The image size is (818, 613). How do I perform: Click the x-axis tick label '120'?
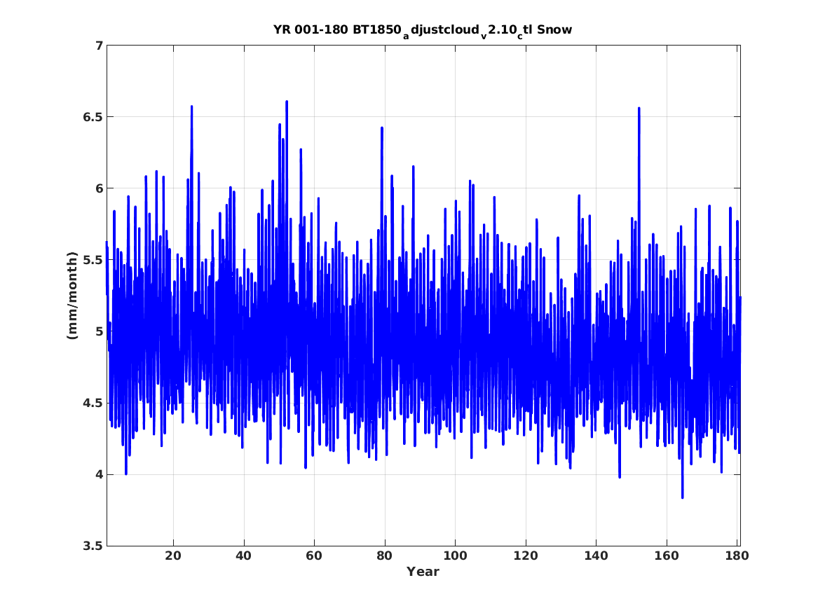525,556
